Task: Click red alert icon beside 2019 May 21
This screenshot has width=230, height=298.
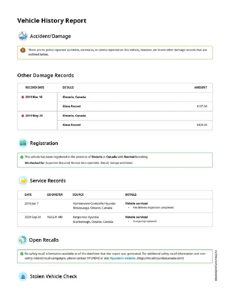Action: point(22,116)
